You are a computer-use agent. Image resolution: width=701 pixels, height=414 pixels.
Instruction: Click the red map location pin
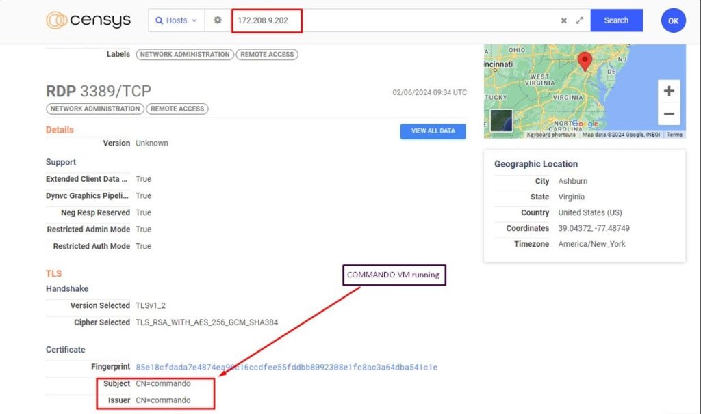click(x=585, y=61)
